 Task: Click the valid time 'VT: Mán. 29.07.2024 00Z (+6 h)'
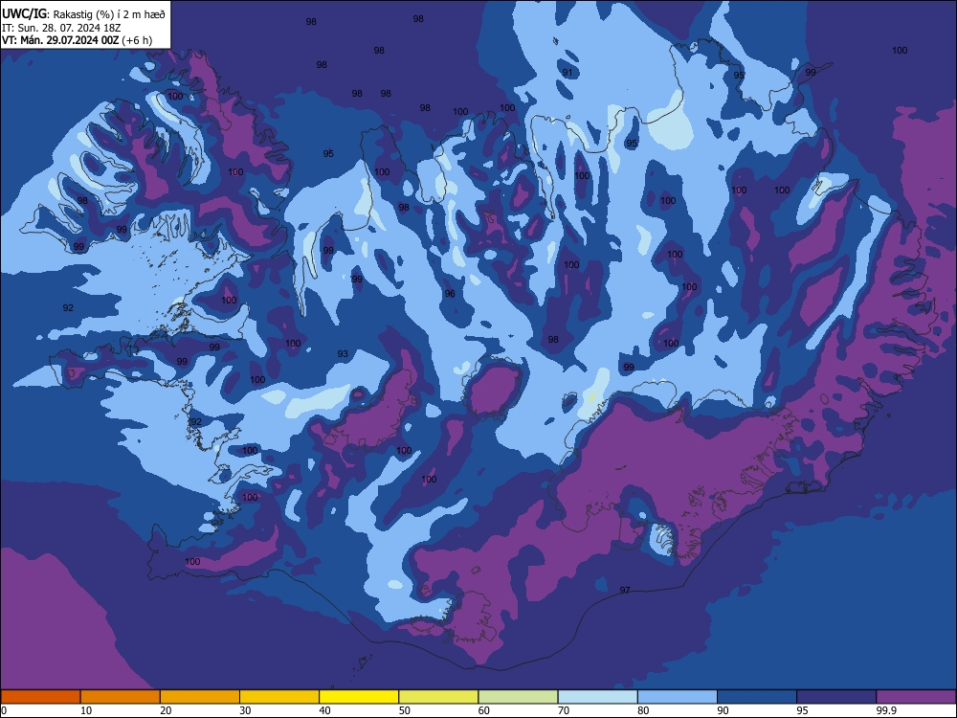[x=77, y=41]
